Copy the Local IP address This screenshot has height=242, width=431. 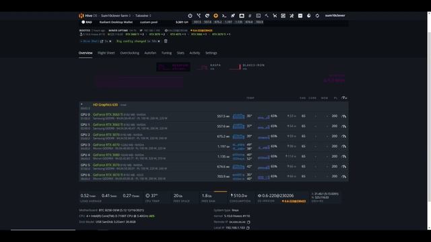point(248,228)
